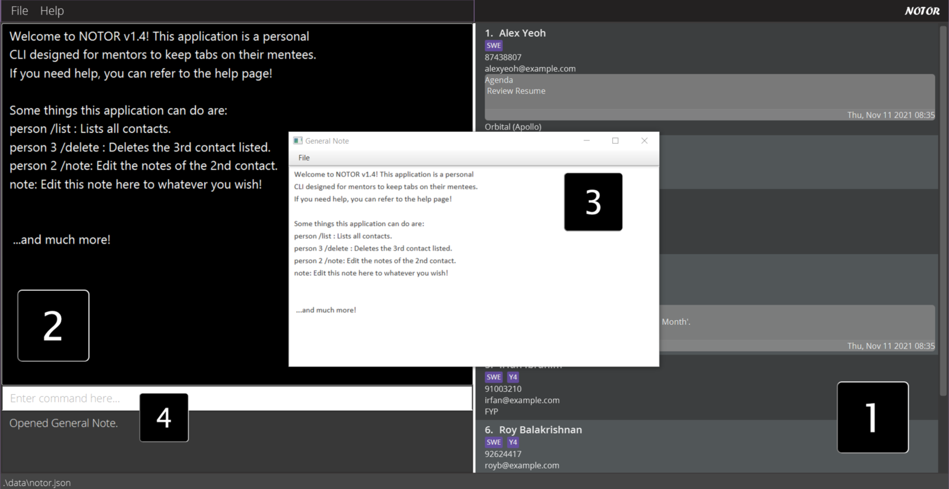Image resolution: width=949 pixels, height=489 pixels.
Task: Click 'General Note' window title
Action: pos(327,141)
